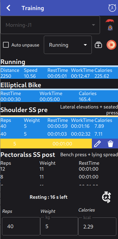Focus the Reps input field showing 40

(x=21, y=226)
